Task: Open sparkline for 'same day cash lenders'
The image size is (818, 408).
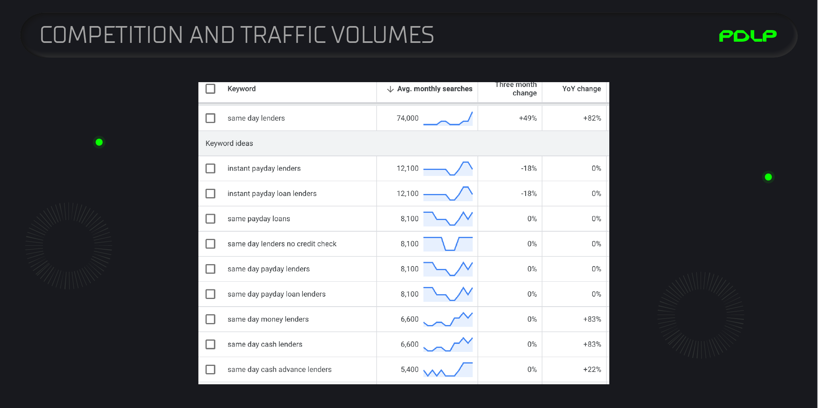Action: pos(448,344)
